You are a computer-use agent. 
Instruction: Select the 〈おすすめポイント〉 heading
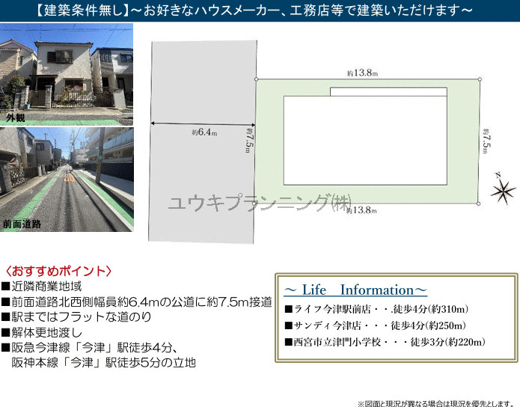tap(58, 271)
